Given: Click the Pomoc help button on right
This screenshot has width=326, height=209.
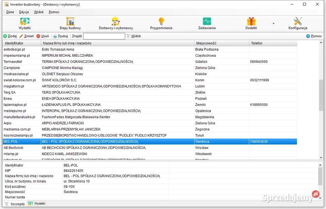Looking at the screenshot, I should [314, 36].
